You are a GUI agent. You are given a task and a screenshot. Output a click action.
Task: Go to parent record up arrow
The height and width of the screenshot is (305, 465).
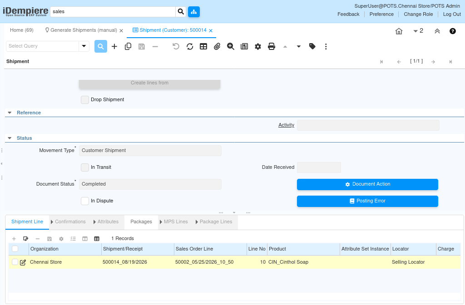285,46
